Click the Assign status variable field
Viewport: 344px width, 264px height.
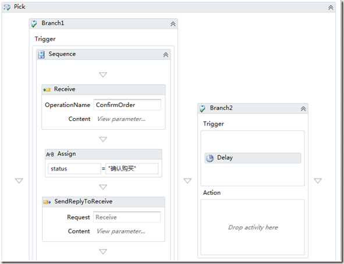click(75, 169)
